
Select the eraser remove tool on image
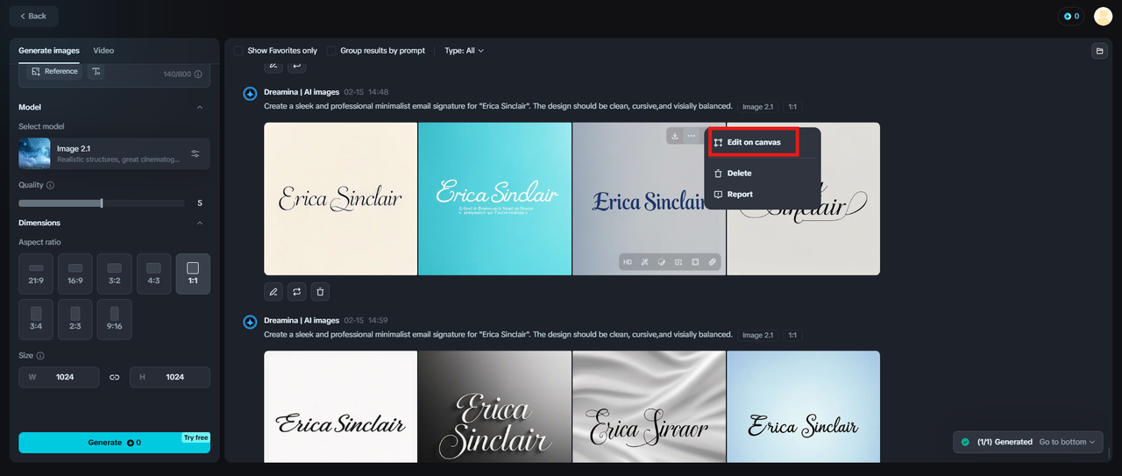[x=713, y=262]
